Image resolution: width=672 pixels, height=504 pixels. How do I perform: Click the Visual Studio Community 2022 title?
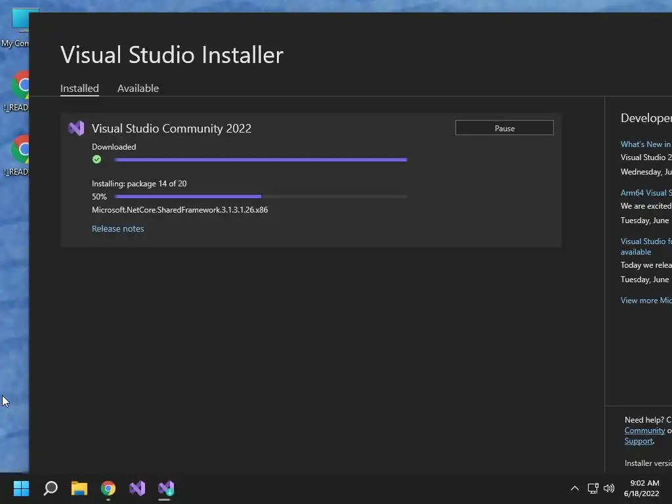(171, 129)
